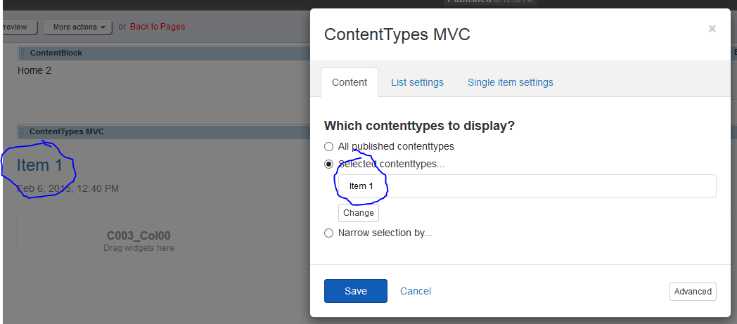Viewport: 737px width, 324px height.
Task: Open the Single item settings tab
Action: (x=511, y=83)
